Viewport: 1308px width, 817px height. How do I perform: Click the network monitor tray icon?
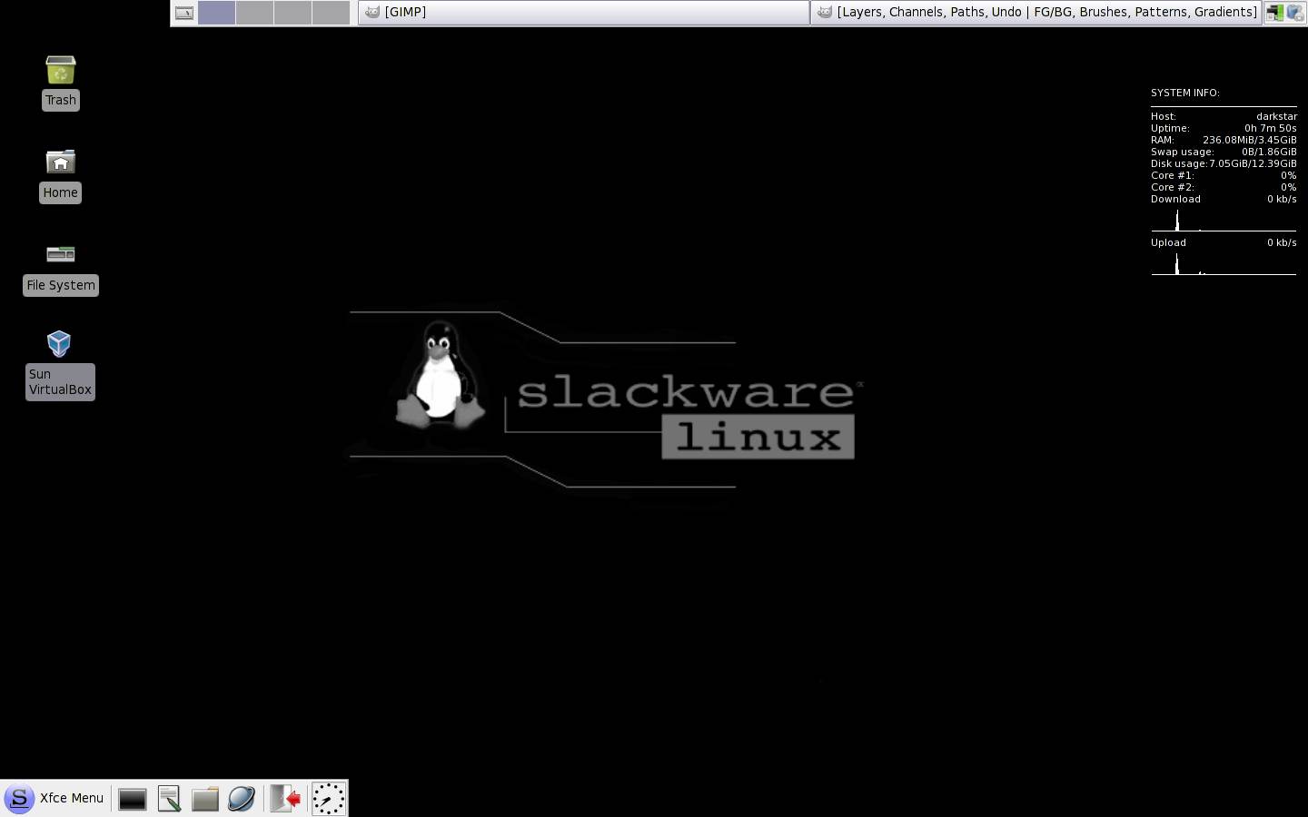coord(1275,13)
